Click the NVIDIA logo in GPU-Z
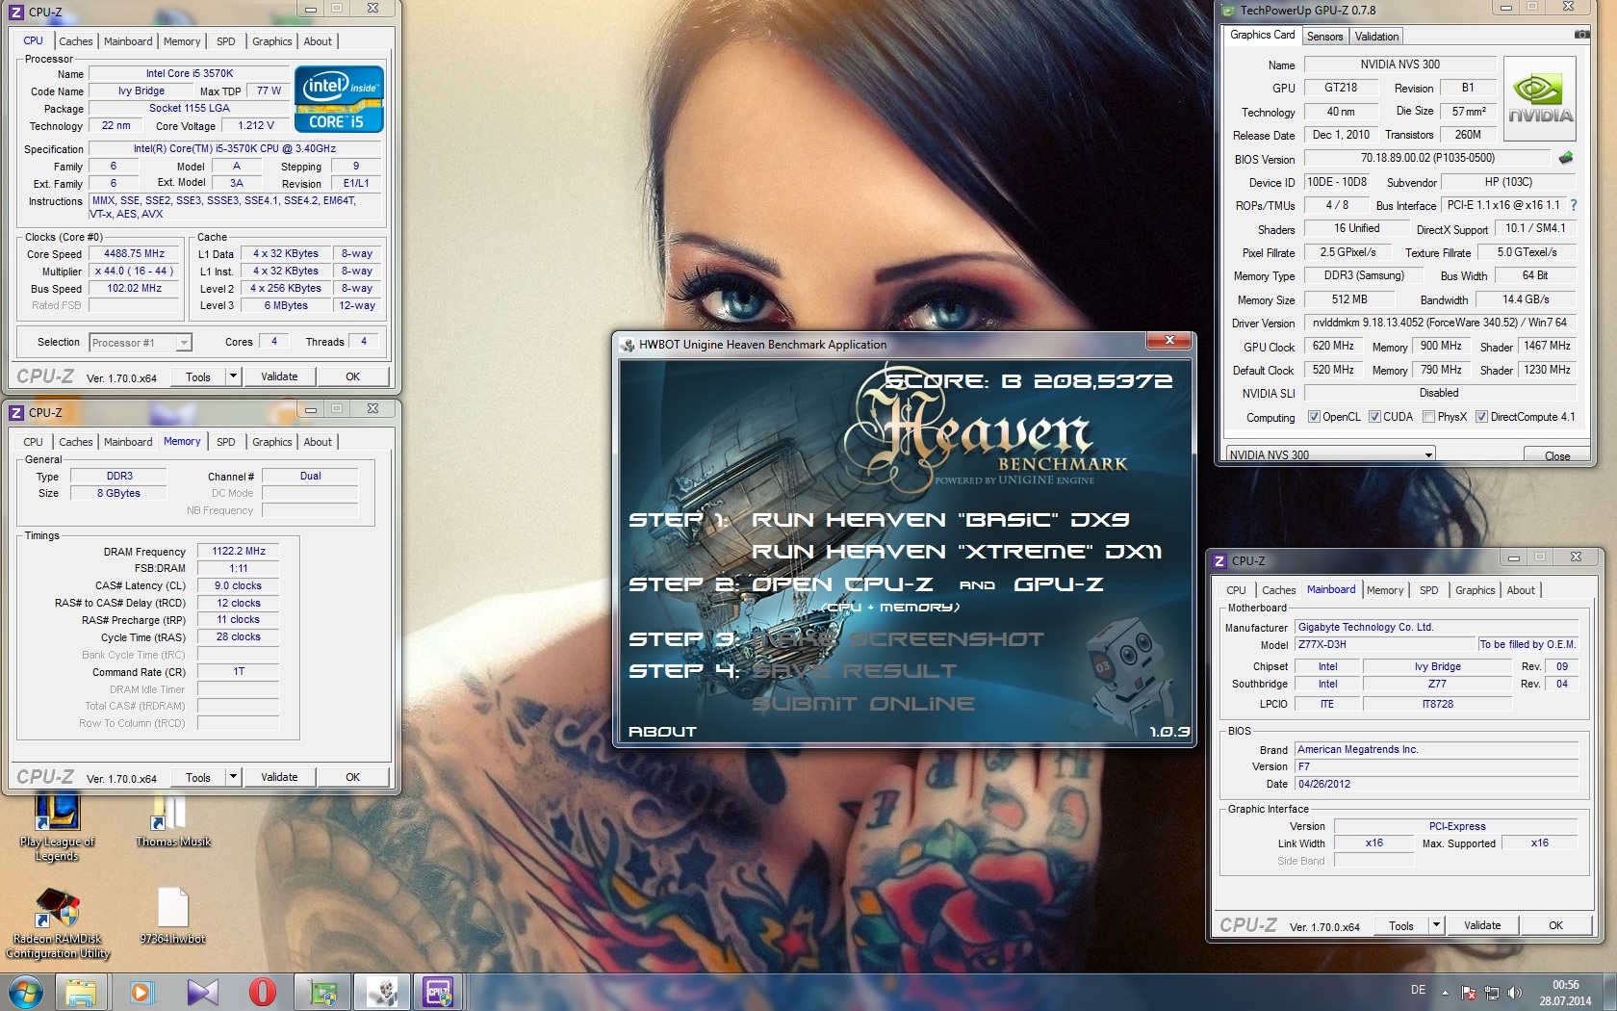The height and width of the screenshot is (1011, 1617). click(x=1540, y=99)
